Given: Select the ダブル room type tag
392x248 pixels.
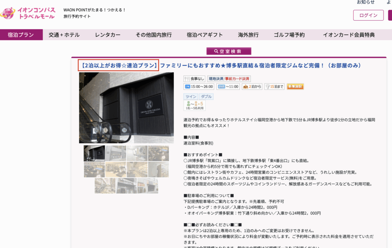Looking at the screenshot, I should tap(206, 96).
